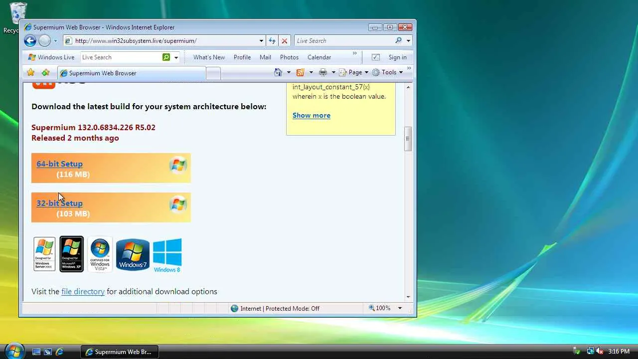Refresh the page with the Refresh icon
This screenshot has height=359, width=638.
tap(272, 41)
